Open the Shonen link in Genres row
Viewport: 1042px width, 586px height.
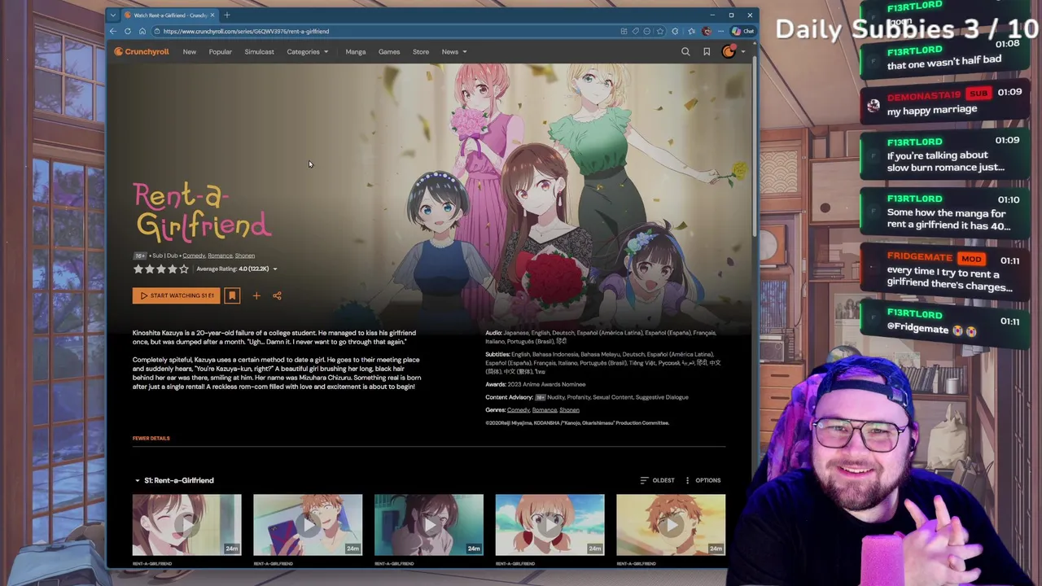click(x=569, y=410)
